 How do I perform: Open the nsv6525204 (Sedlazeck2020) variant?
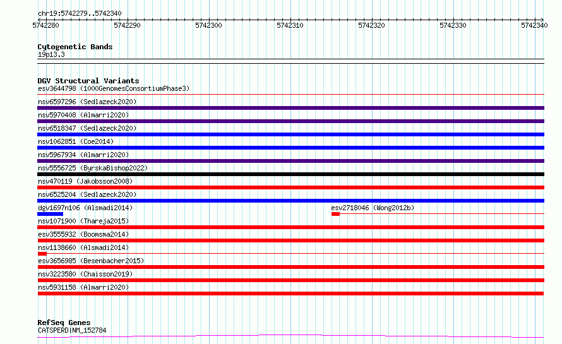point(87,194)
